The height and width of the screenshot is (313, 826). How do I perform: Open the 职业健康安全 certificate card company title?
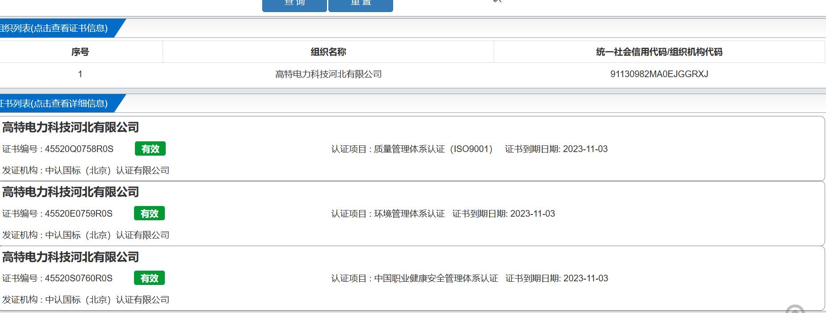click(71, 257)
